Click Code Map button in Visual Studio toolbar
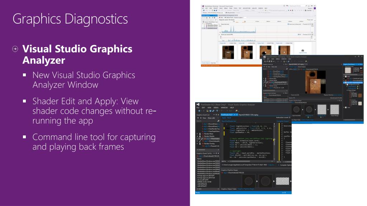The height and width of the screenshot is (206, 367). (308, 10)
